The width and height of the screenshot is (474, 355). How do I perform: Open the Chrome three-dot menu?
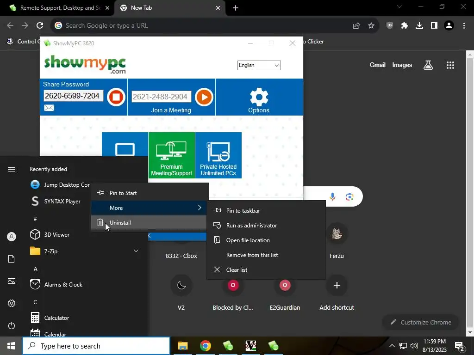click(x=464, y=26)
